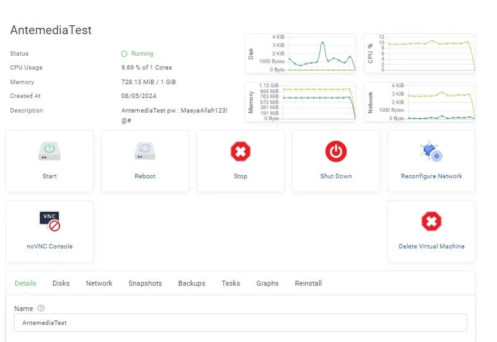
Task: Click the Reboot drive icon
Action: click(145, 151)
